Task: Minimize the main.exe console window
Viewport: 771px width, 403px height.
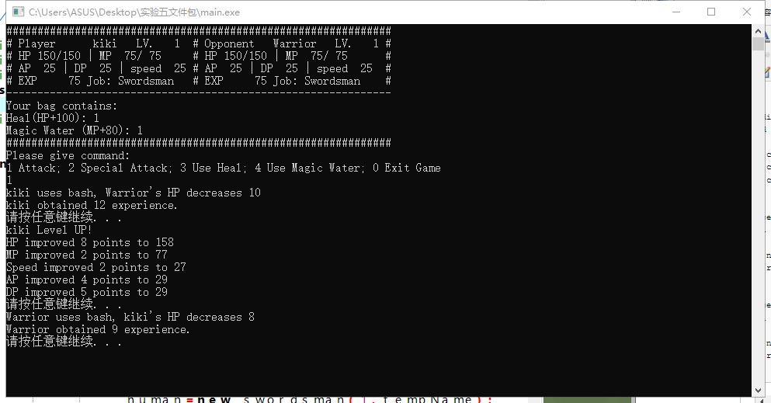Action: click(x=676, y=12)
